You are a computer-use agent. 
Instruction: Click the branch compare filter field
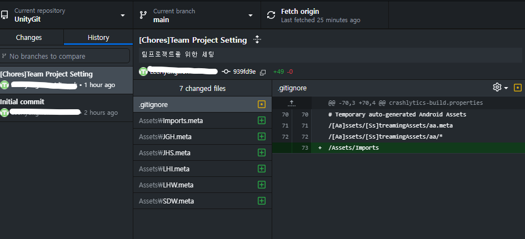click(x=66, y=56)
